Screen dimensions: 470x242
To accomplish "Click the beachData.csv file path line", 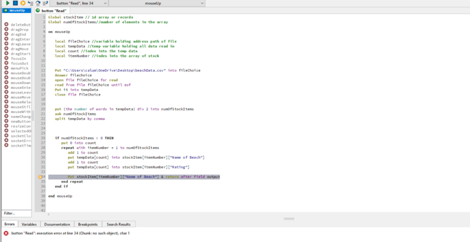I will (128, 70).
